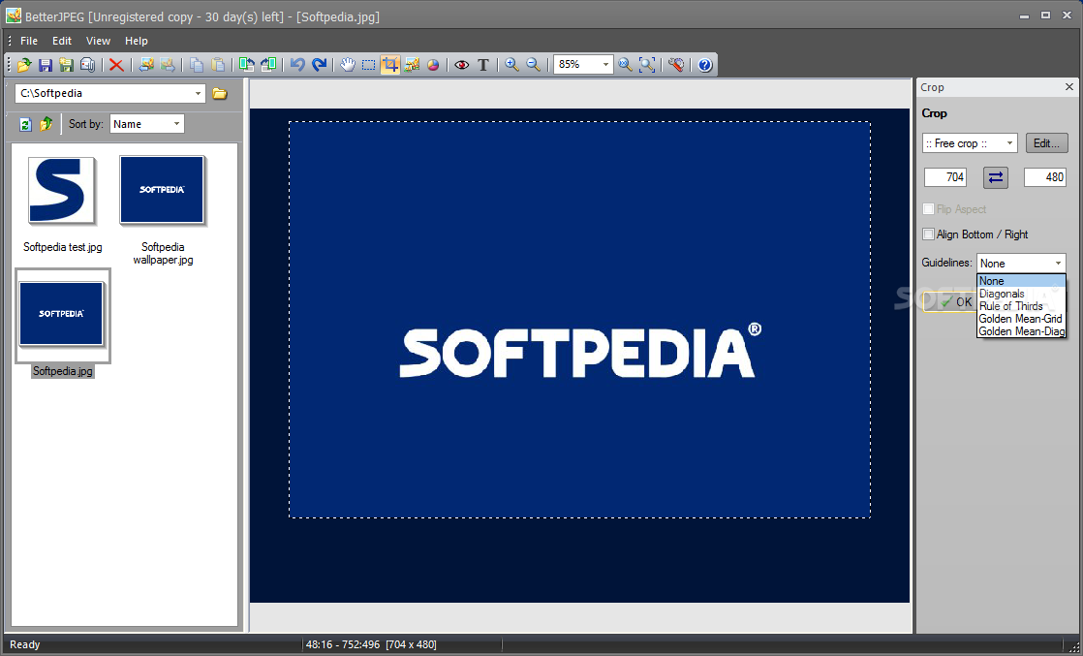The image size is (1083, 656).
Task: Click the Save As toolbar icon
Action: pos(66,65)
